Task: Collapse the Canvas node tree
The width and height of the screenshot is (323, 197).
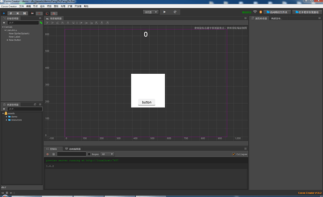Action: [x=2, y=27]
